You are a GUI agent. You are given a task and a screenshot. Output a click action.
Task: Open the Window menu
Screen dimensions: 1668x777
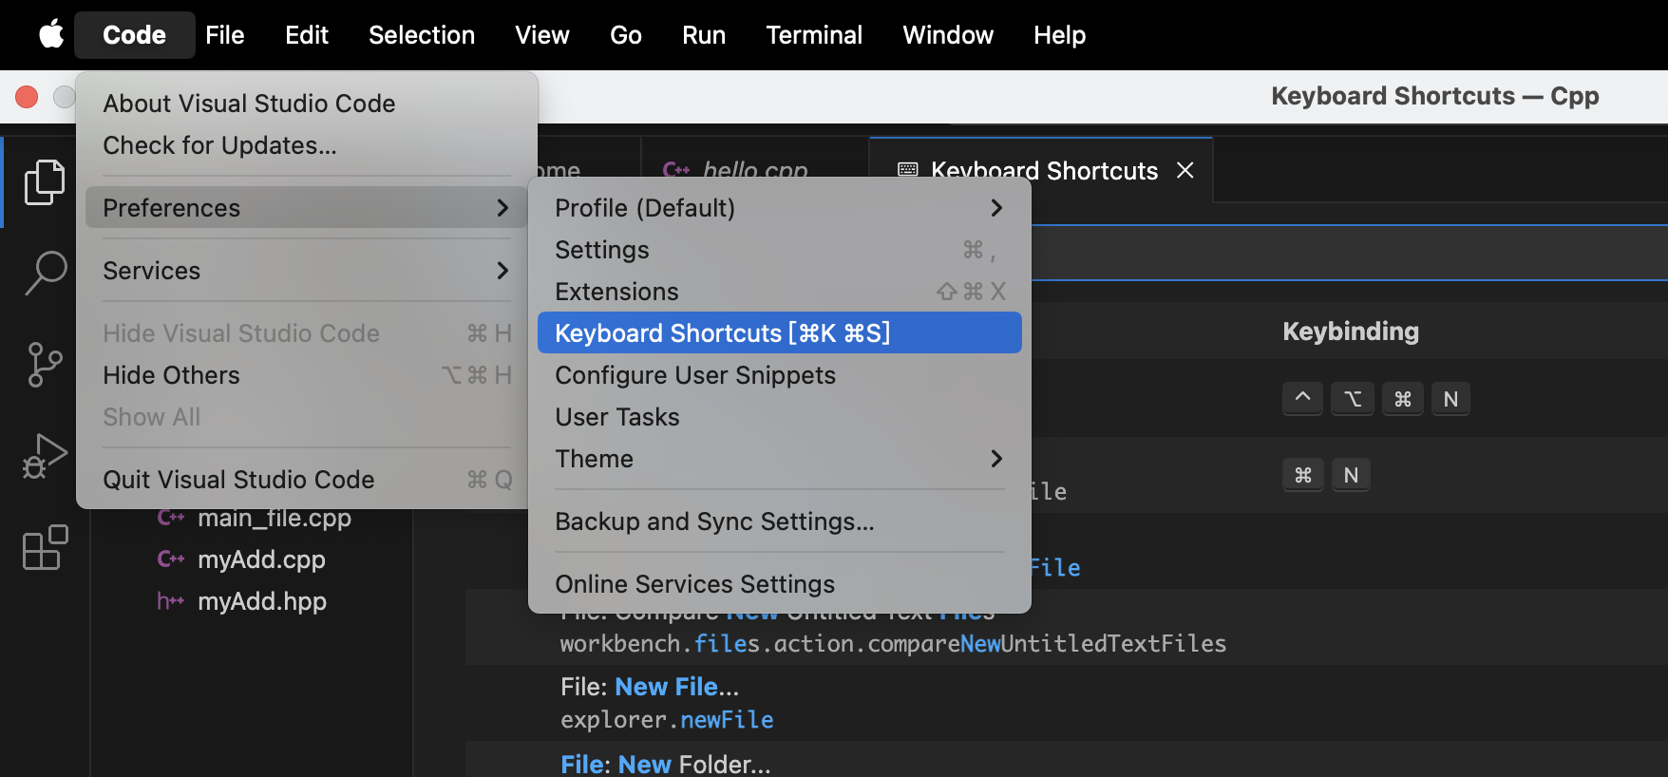click(x=948, y=35)
